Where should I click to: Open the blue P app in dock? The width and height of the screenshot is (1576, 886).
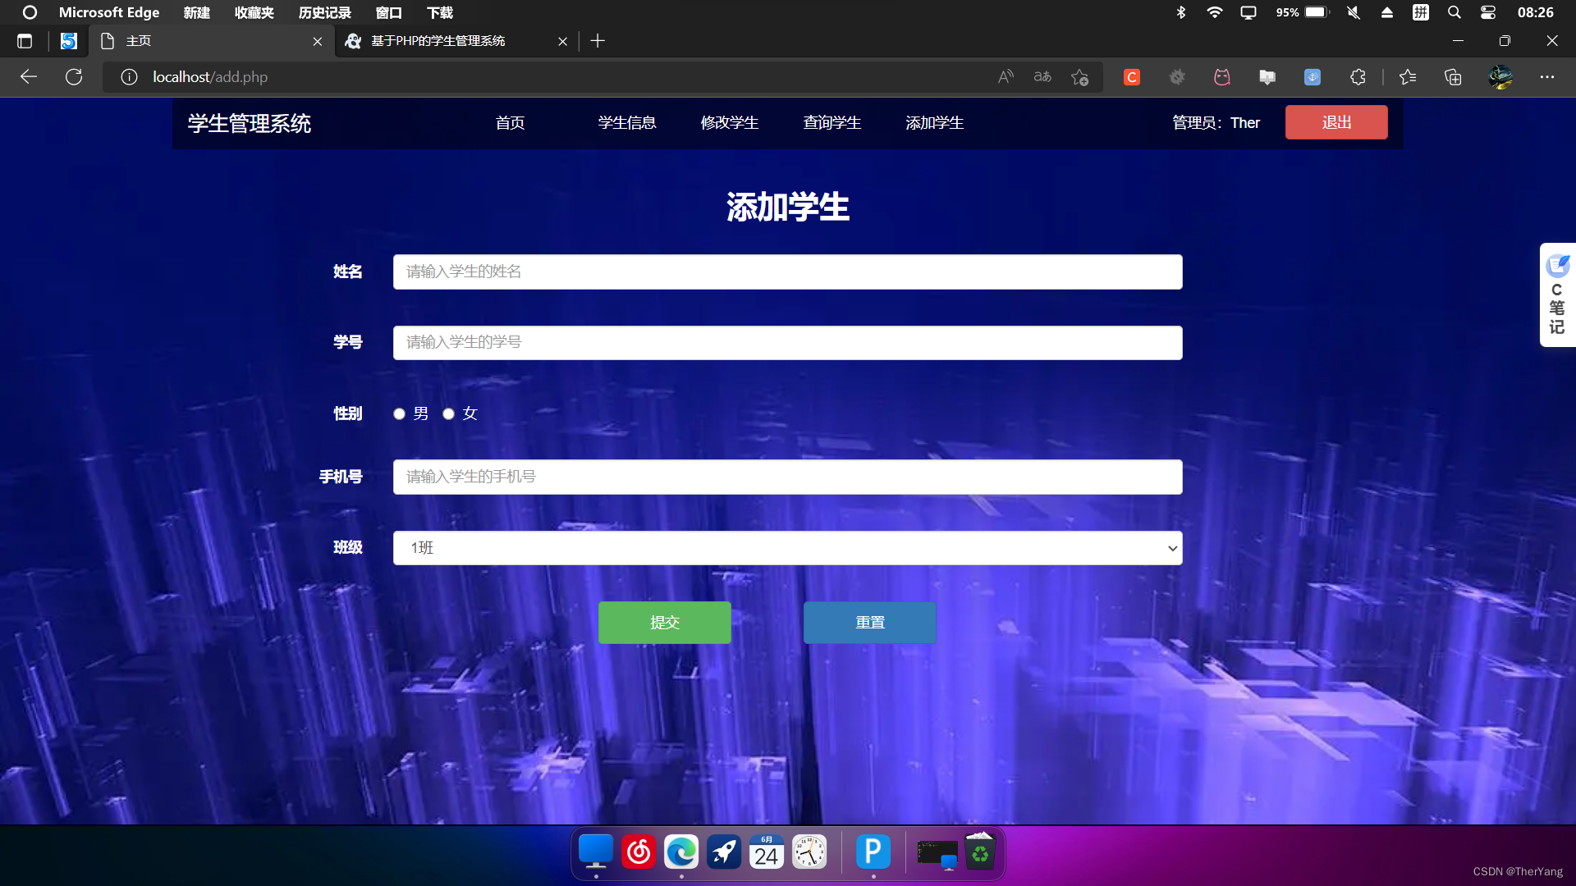(873, 853)
